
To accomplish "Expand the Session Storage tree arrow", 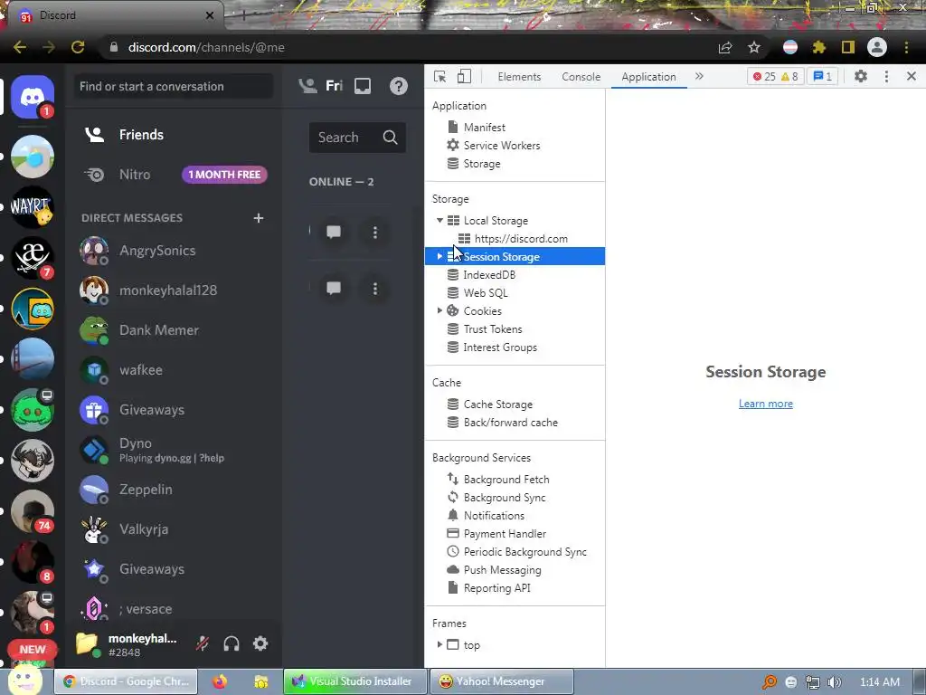I will (440, 256).
